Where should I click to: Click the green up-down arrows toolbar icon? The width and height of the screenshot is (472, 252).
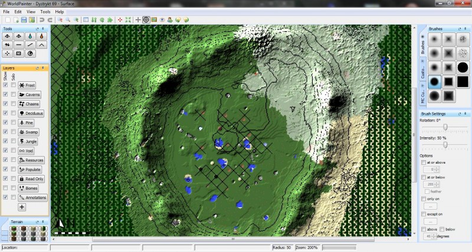point(94,20)
